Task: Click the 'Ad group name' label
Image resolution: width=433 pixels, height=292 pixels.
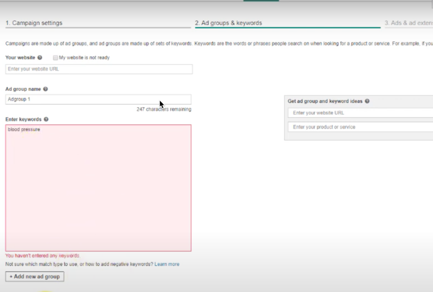Action: coord(23,89)
